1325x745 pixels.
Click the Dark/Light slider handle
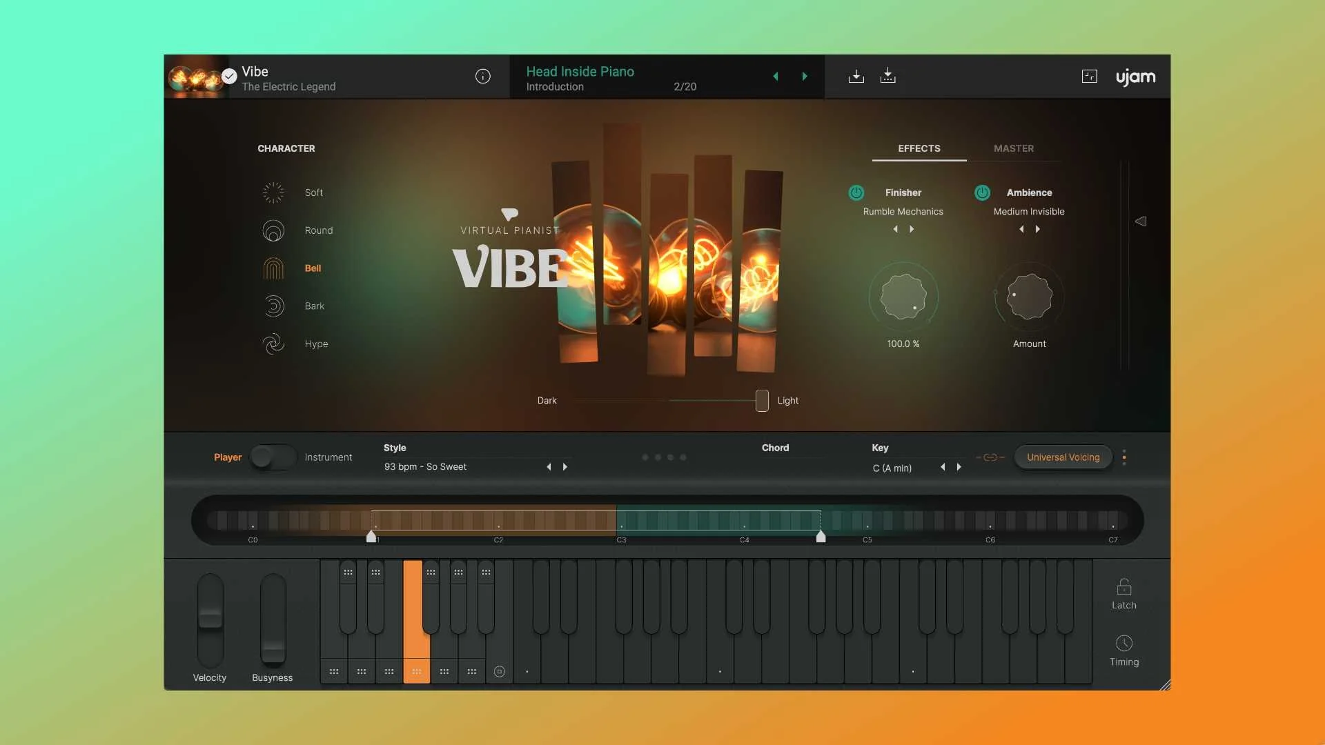click(762, 401)
